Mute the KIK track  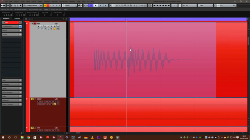(x=32, y=24)
